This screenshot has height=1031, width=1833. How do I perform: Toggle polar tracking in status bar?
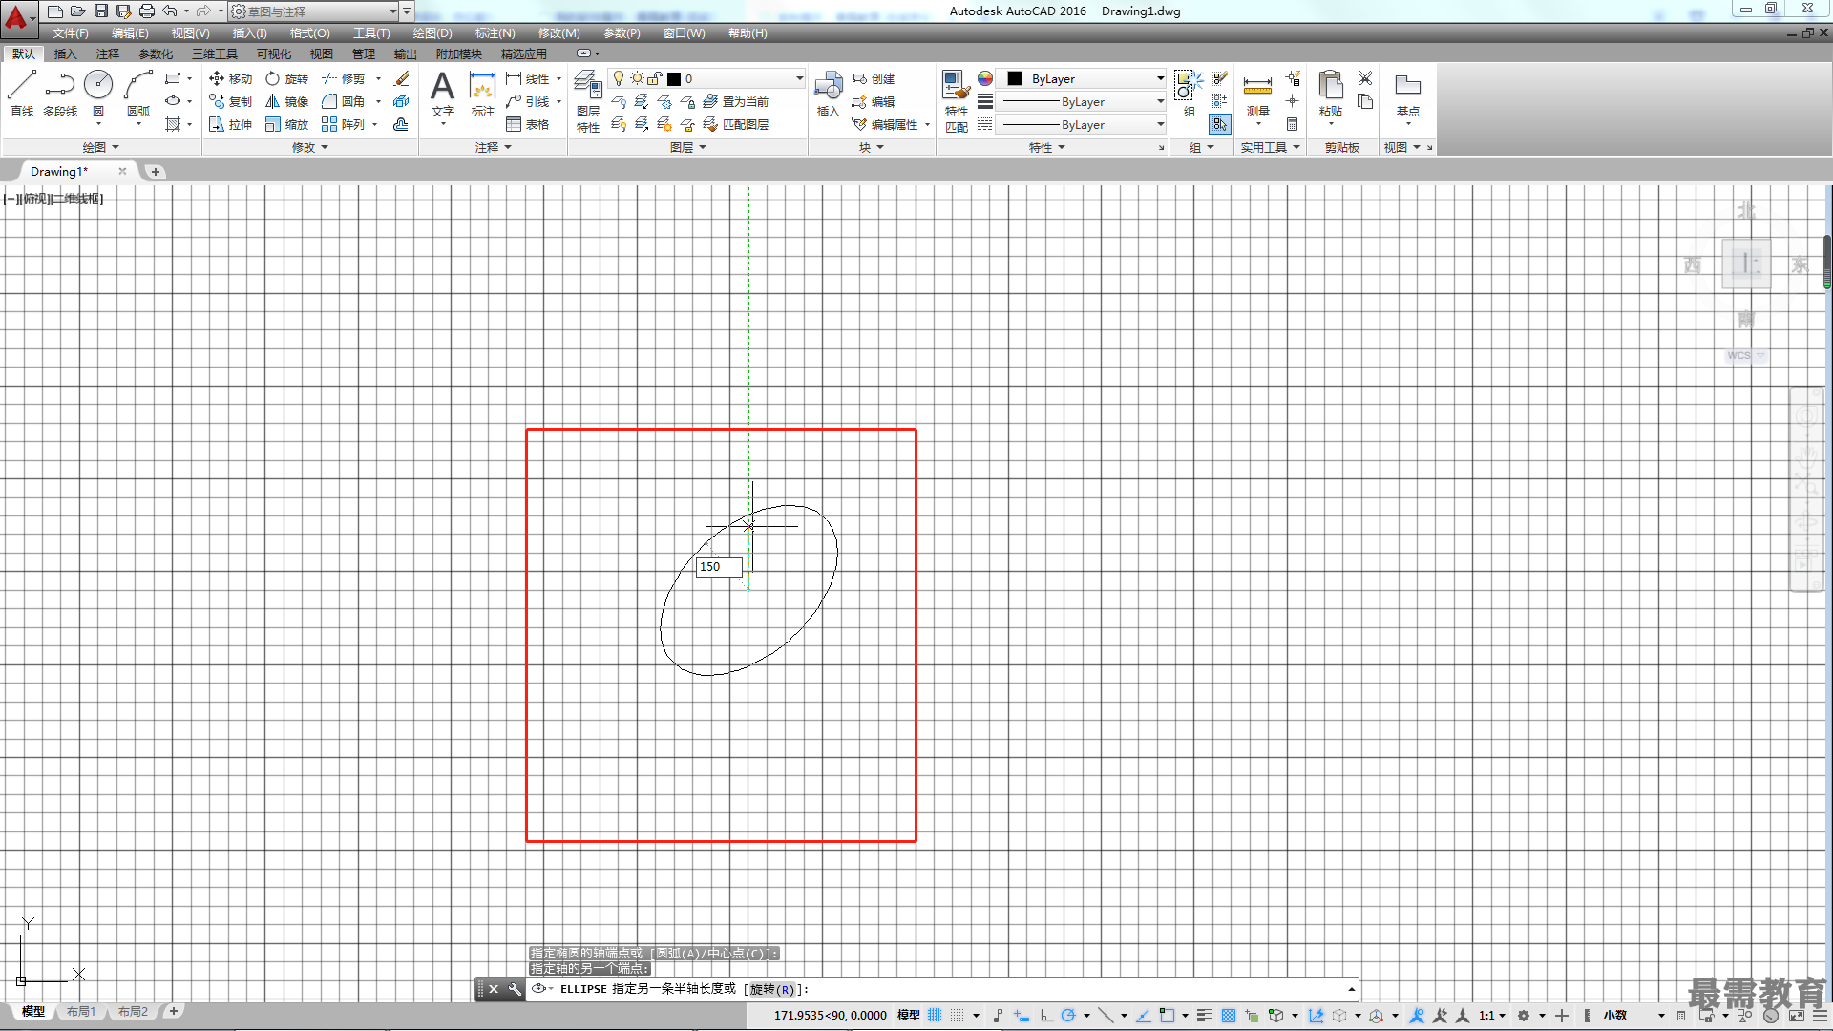pos(1068,1015)
